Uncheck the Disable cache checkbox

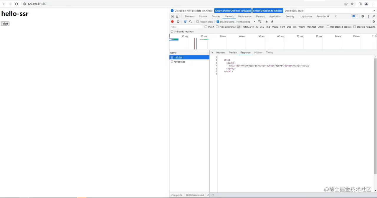pyautogui.click(x=218, y=22)
